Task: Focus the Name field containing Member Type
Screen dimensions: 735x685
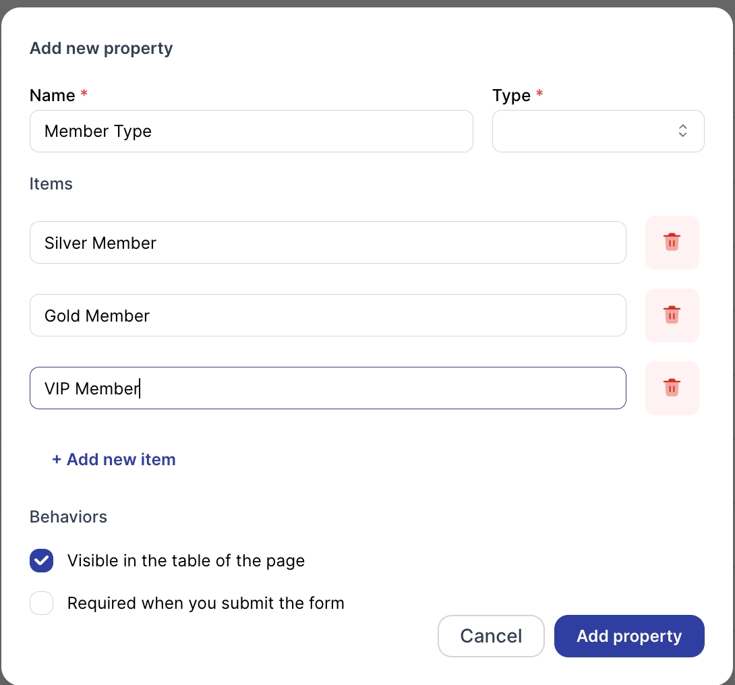Action: click(x=251, y=131)
